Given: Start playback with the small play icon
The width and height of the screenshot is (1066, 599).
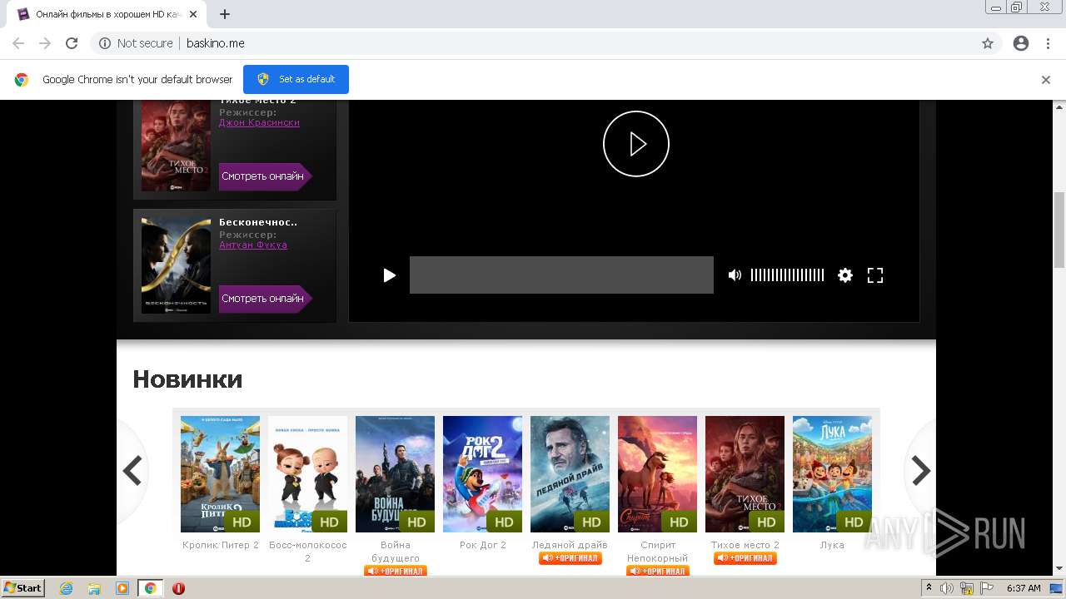Looking at the screenshot, I should click(389, 275).
